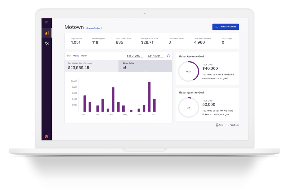Select the analytics bar chart icon in sidebar
This screenshot has width=289, height=188.
(x=46, y=33)
